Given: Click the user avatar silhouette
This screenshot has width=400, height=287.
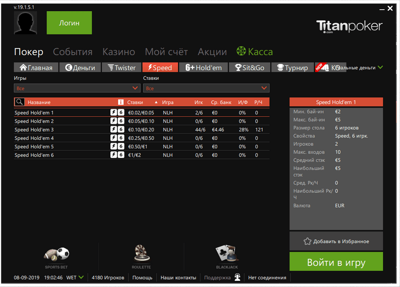Looking at the screenshot, I should [x=25, y=22].
